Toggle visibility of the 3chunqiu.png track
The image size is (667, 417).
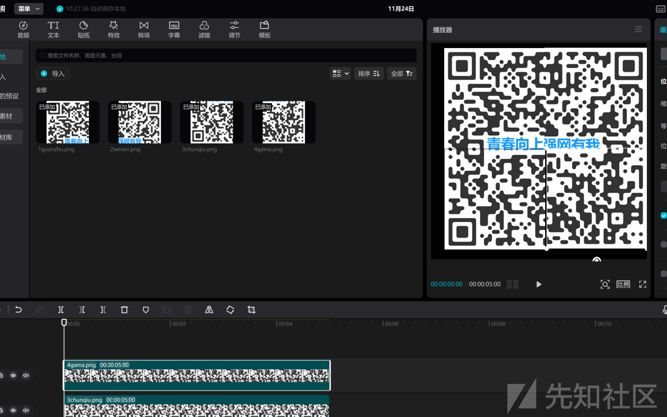(13, 410)
